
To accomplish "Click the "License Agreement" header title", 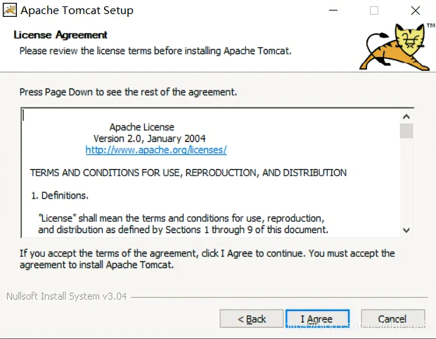I will point(60,35).
